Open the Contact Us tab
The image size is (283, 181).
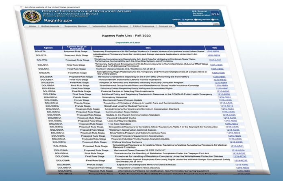pos(165,26)
